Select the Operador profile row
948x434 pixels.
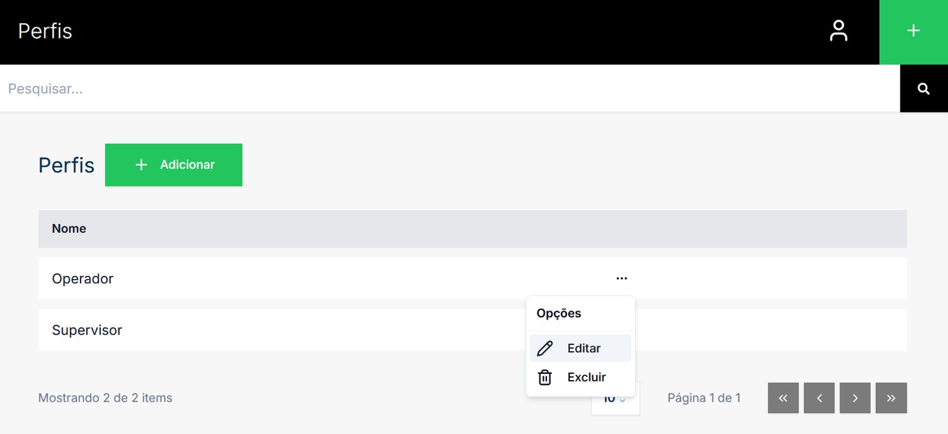point(82,279)
